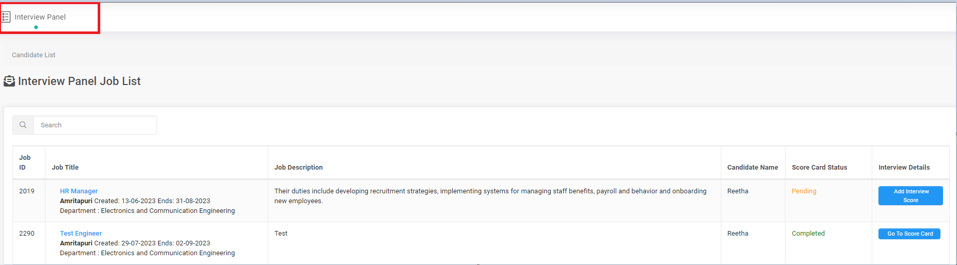
Task: Click the Interview Panel list icon
Action: point(6,17)
